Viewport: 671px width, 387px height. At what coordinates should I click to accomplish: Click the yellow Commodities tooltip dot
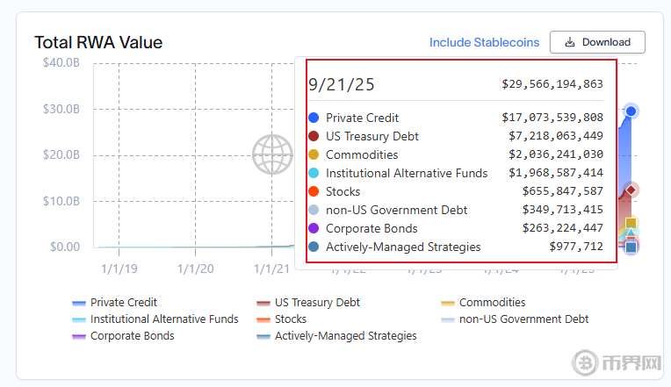314,154
